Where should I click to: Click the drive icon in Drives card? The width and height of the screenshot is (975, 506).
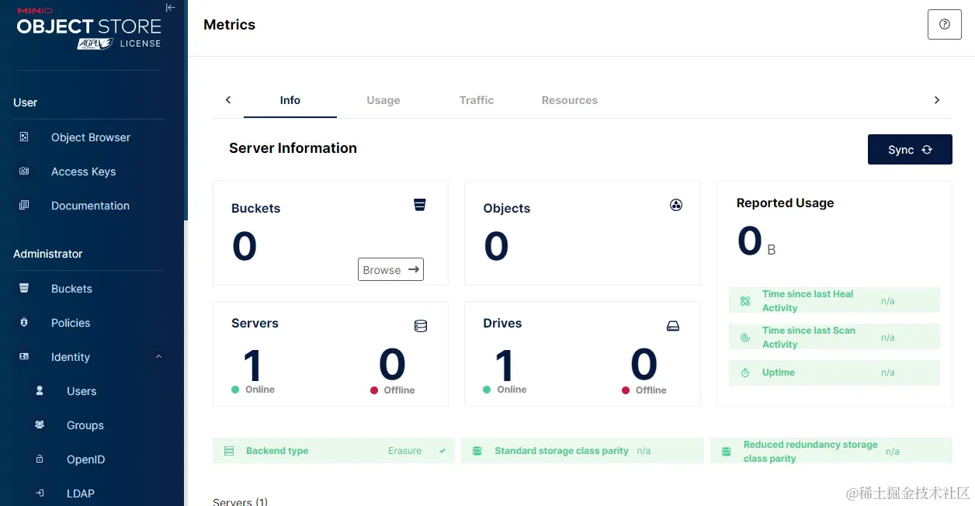(x=673, y=326)
